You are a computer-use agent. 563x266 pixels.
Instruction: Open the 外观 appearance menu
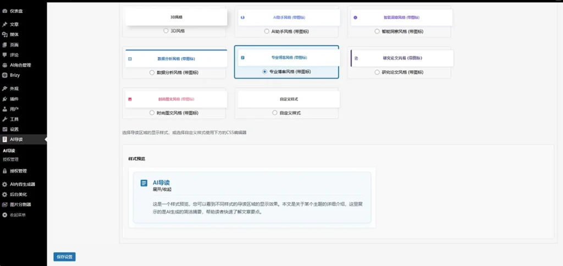14,88
